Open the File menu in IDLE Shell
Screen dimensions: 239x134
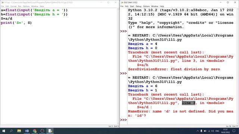coord(122,6)
